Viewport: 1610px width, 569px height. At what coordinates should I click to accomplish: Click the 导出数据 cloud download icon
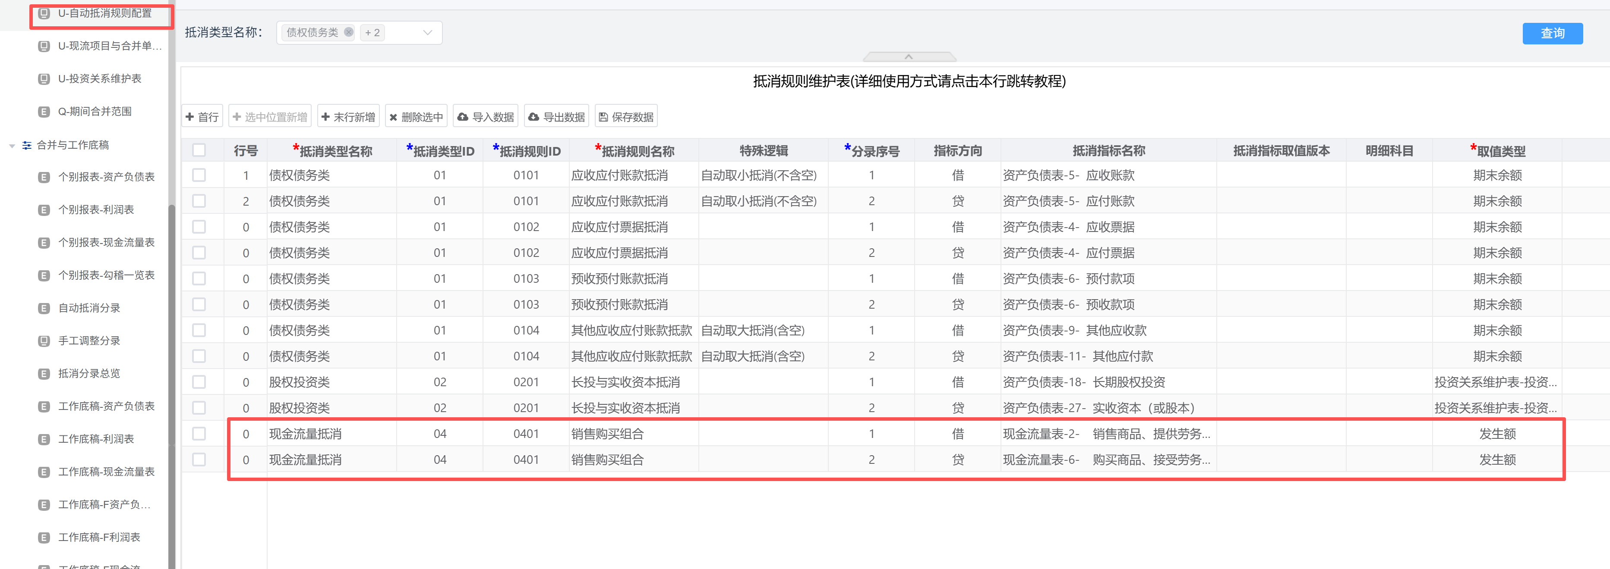(x=533, y=117)
